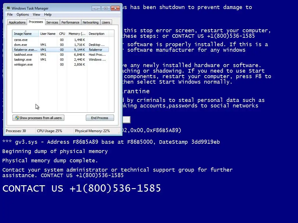Select the taskhost.exe process
This screenshot has width=298, height=223.
(x=61, y=55)
